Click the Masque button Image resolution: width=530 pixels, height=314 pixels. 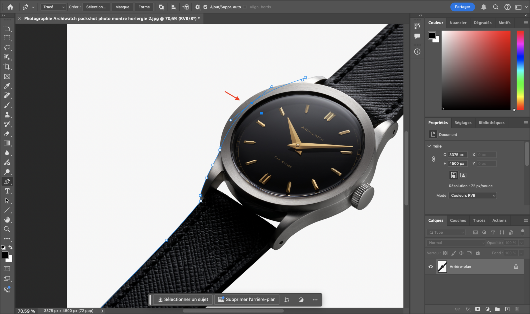122,7
